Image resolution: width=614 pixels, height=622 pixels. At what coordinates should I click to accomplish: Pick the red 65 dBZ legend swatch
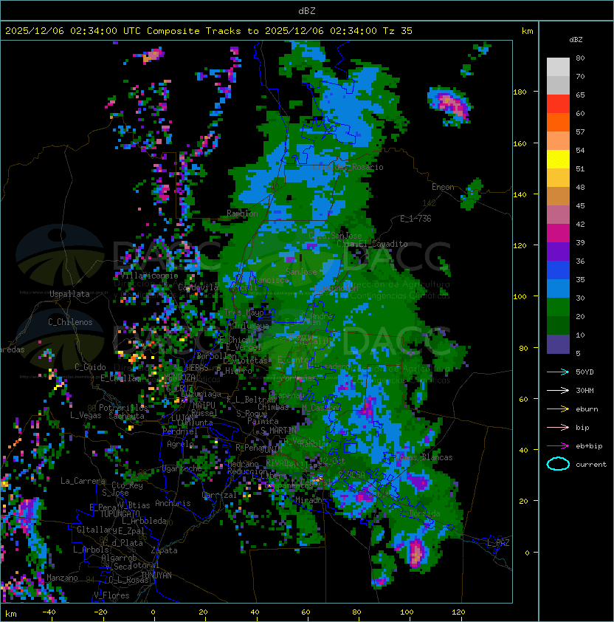558,104
